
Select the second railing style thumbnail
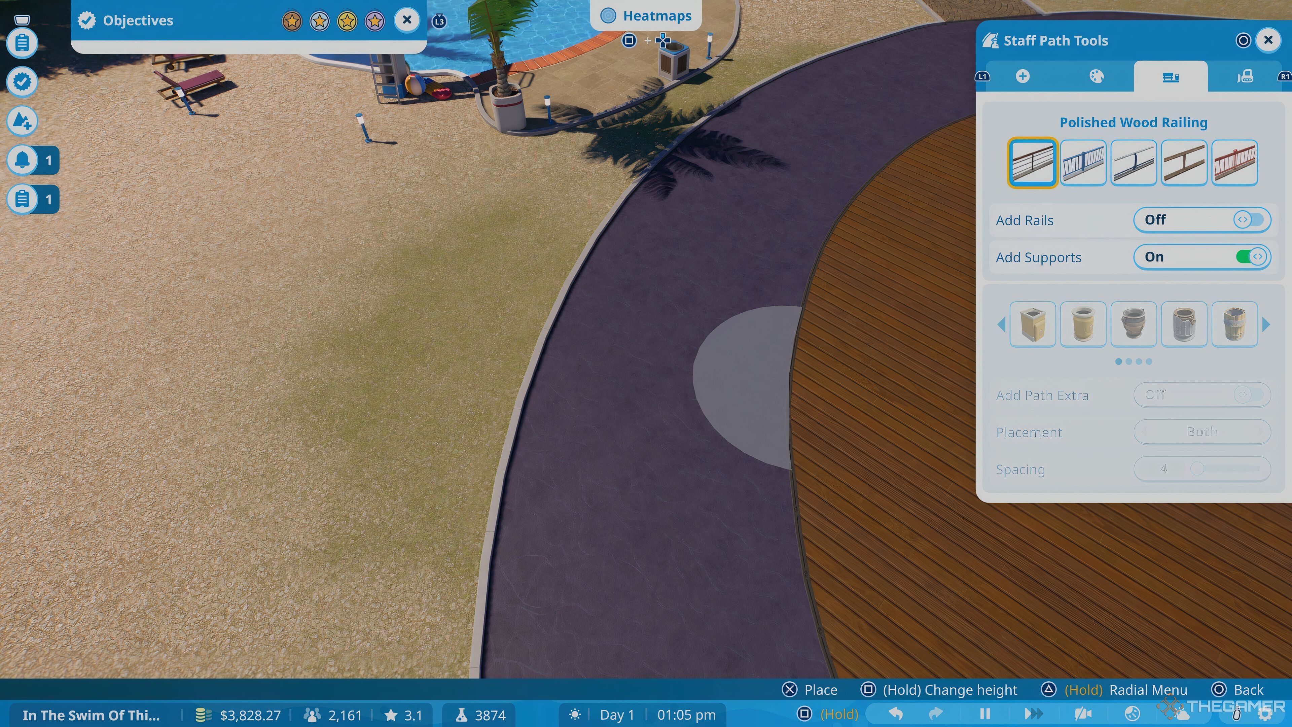[x=1083, y=163]
